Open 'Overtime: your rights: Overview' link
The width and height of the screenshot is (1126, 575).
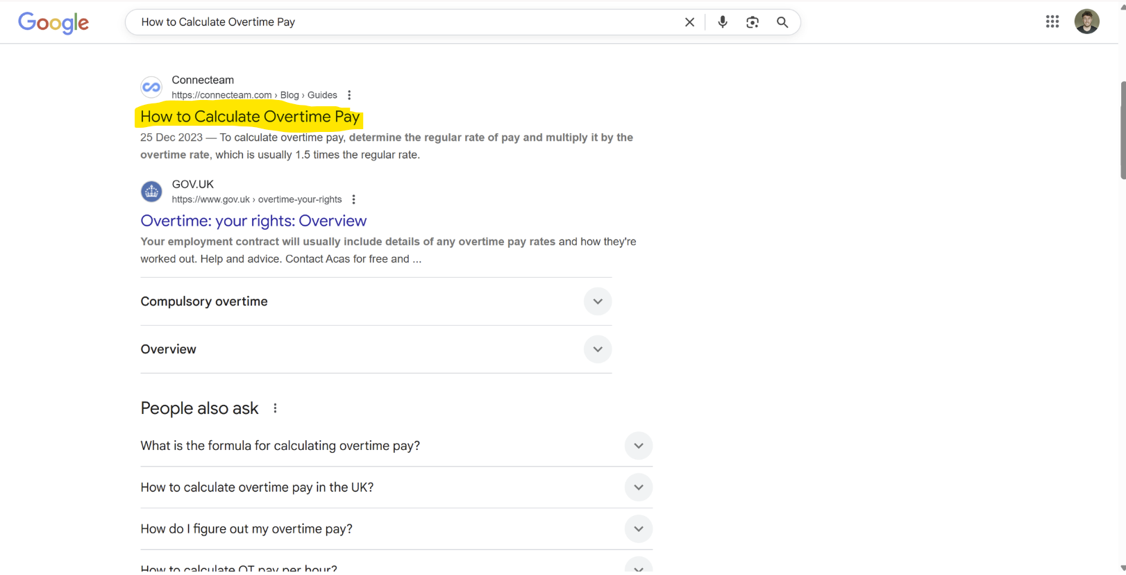(x=253, y=221)
